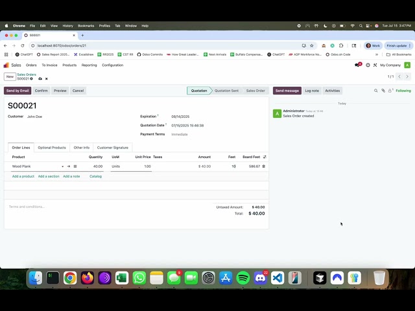This screenshot has width=415, height=311.
Task: Open the All Bookmarks folder
Action: point(399,54)
